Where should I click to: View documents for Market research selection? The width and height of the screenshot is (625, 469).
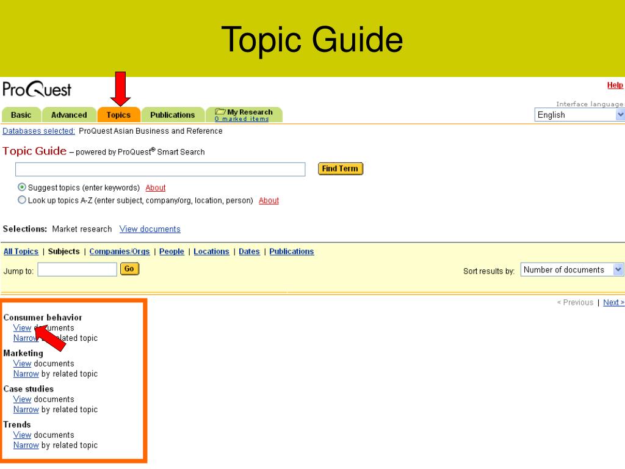pyautogui.click(x=150, y=229)
